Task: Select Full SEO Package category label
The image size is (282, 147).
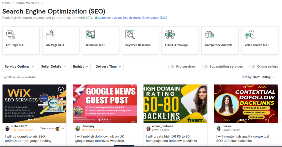Action: [177, 45]
